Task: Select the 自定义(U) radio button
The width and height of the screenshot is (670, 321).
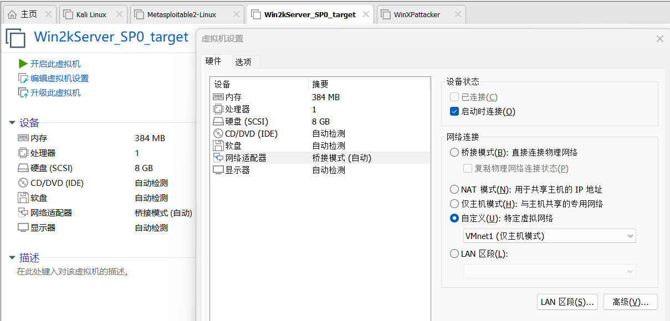Action: (454, 218)
